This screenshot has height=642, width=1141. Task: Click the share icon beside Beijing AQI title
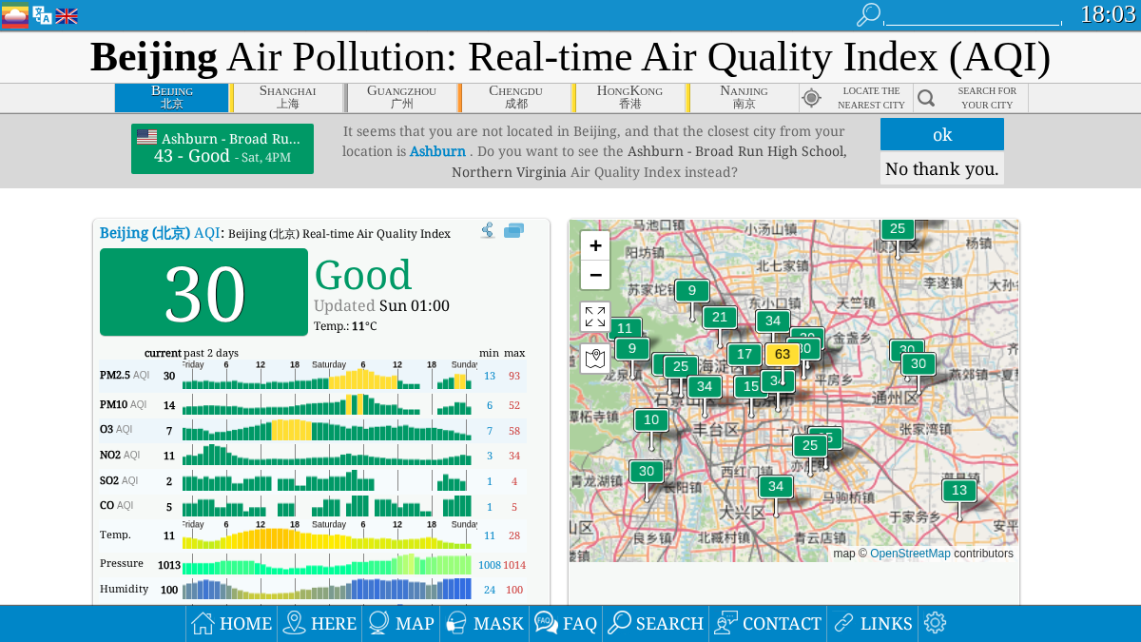[x=487, y=230]
